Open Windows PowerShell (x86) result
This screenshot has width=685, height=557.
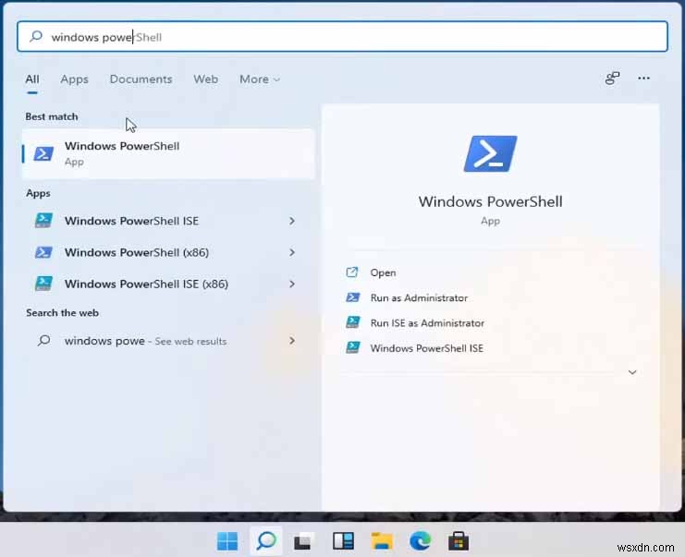pyautogui.click(x=168, y=252)
